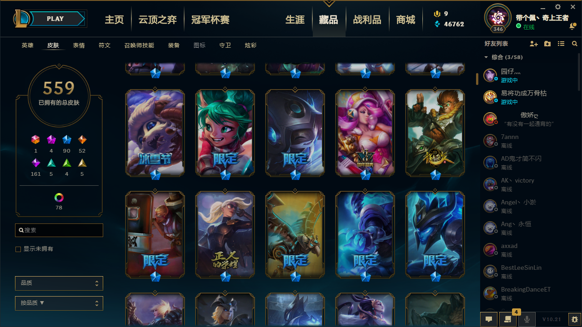The image size is (582, 327).
Task: Switch to the 英雄 tab
Action: point(27,45)
